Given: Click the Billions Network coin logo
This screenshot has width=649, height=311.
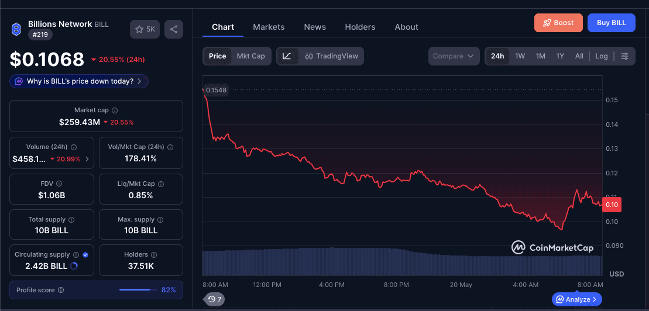Looking at the screenshot, I should (x=16, y=29).
